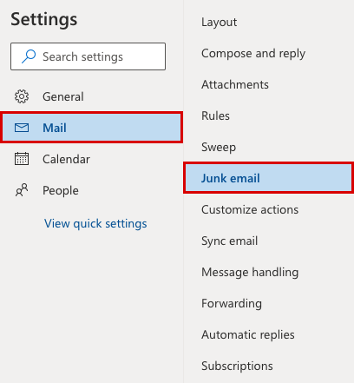The image size is (354, 383).
Task: Click the Mail envelope icon
Action: click(22, 128)
